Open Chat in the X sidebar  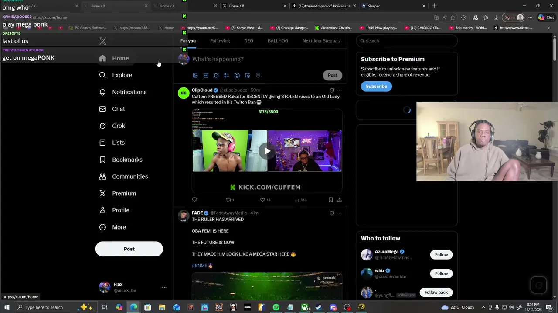click(x=112, y=109)
